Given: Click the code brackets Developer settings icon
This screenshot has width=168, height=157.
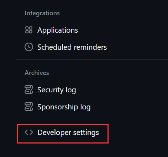Looking at the screenshot, I should (x=29, y=132).
